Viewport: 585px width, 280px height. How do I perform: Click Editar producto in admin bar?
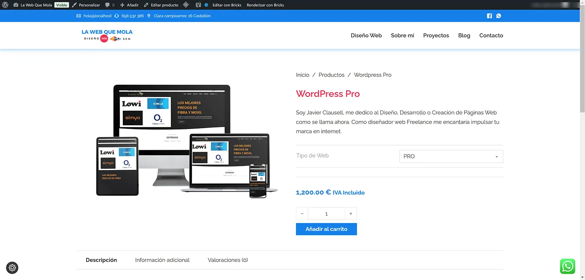point(161,5)
